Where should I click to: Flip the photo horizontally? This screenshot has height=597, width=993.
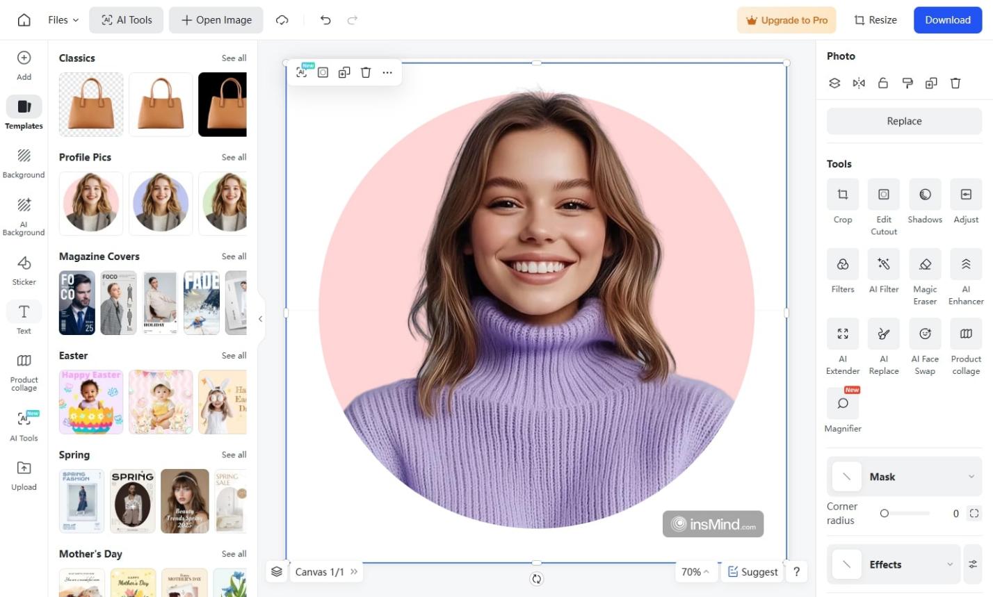tap(859, 83)
